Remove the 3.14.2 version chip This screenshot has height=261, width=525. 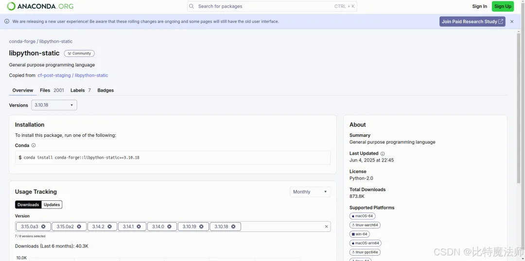[x=110, y=227]
